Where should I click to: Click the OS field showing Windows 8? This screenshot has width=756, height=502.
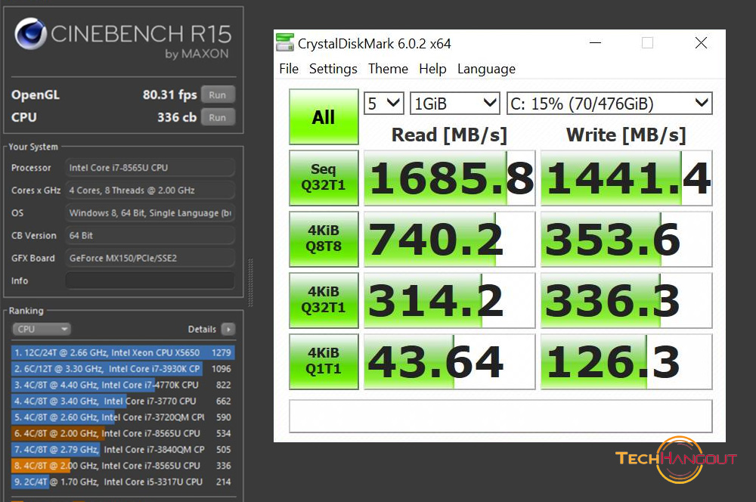pos(150,212)
